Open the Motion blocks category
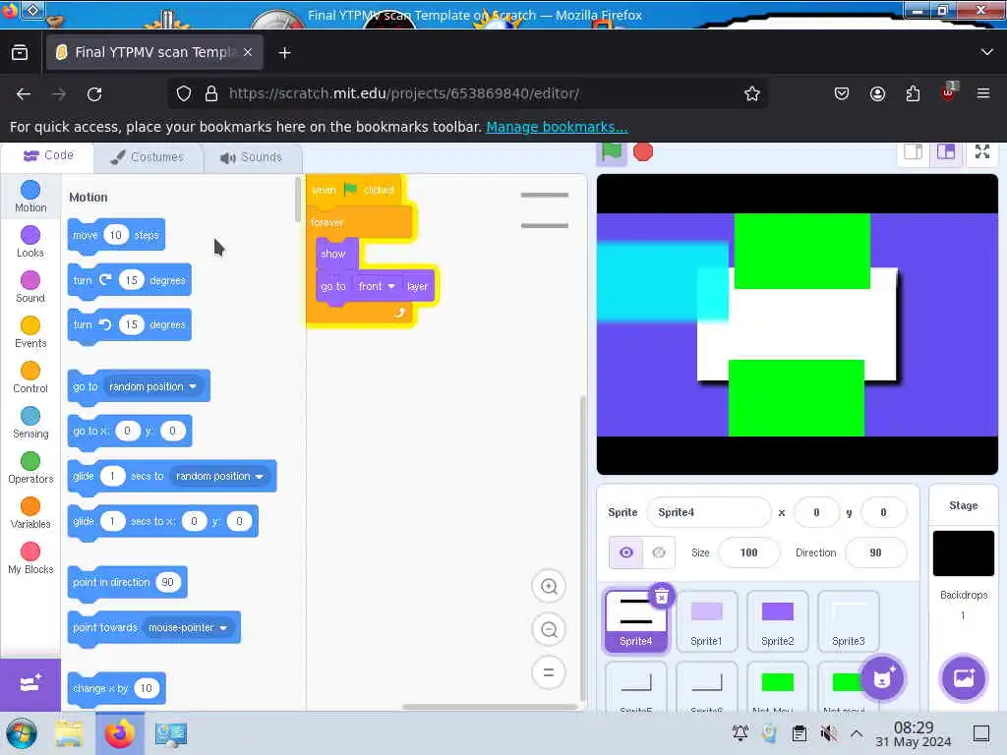The image size is (1007, 755). [30, 197]
